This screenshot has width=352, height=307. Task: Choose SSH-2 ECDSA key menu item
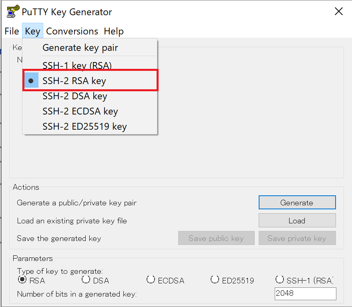(80, 111)
